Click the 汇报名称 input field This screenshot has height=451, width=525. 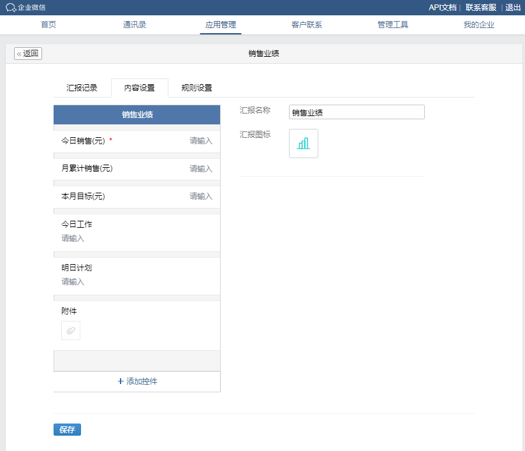[x=357, y=112]
